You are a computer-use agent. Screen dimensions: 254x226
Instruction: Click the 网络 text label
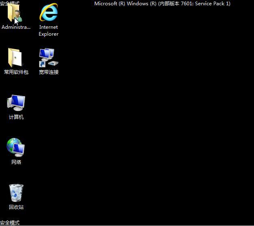pos(16,162)
